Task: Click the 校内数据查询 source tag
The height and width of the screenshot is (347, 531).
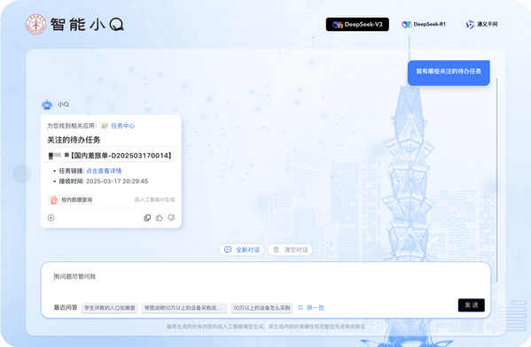Action: coord(71,200)
